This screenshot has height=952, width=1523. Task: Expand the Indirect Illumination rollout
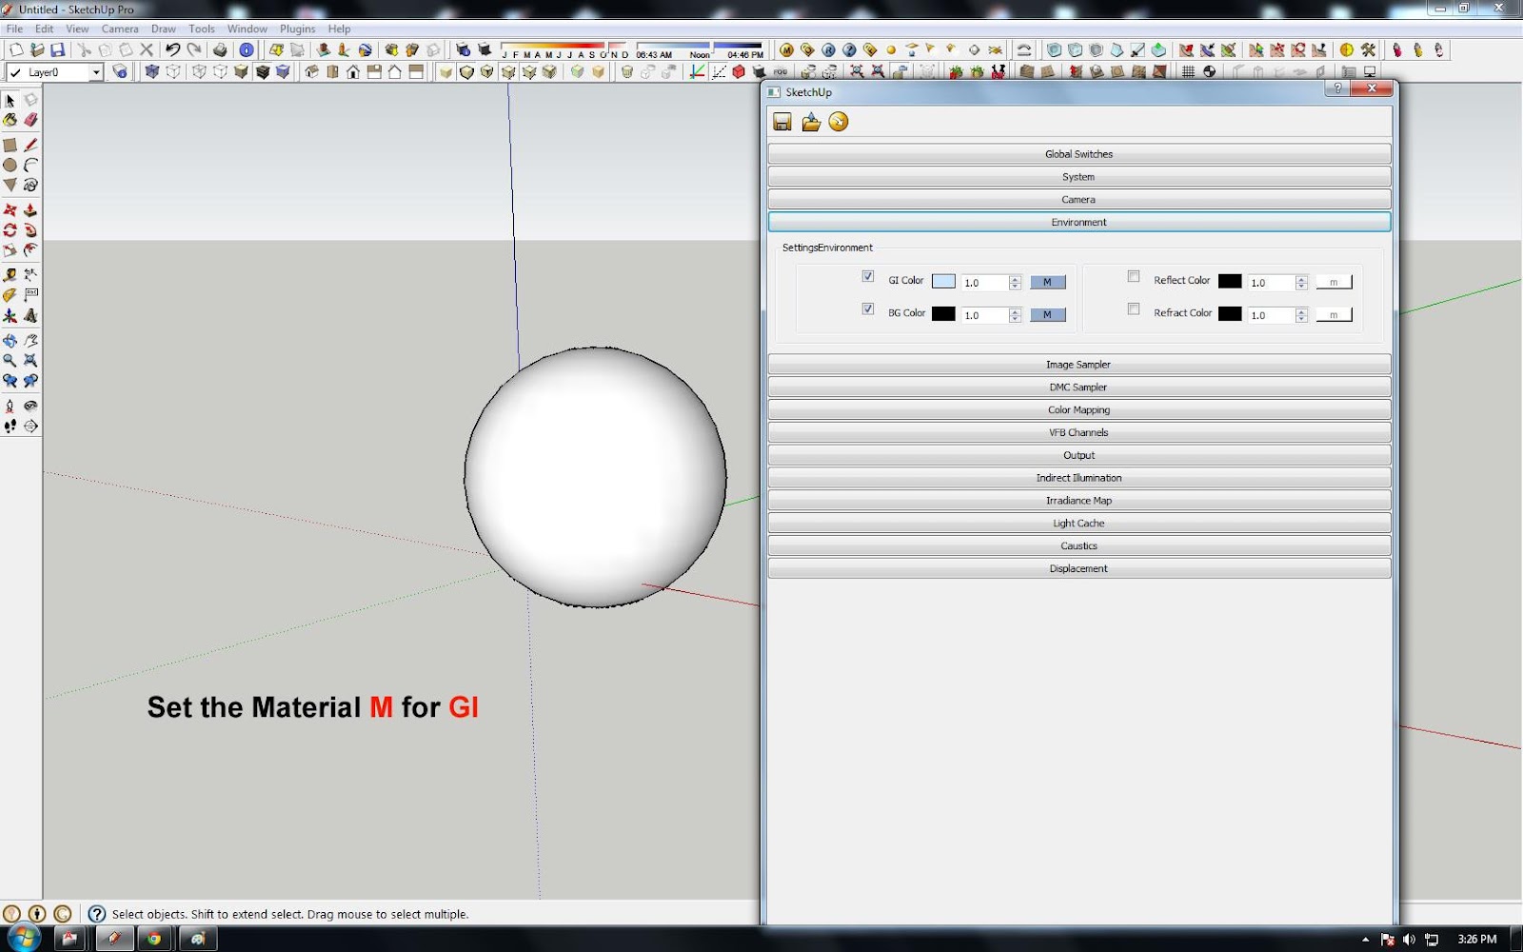(x=1078, y=477)
